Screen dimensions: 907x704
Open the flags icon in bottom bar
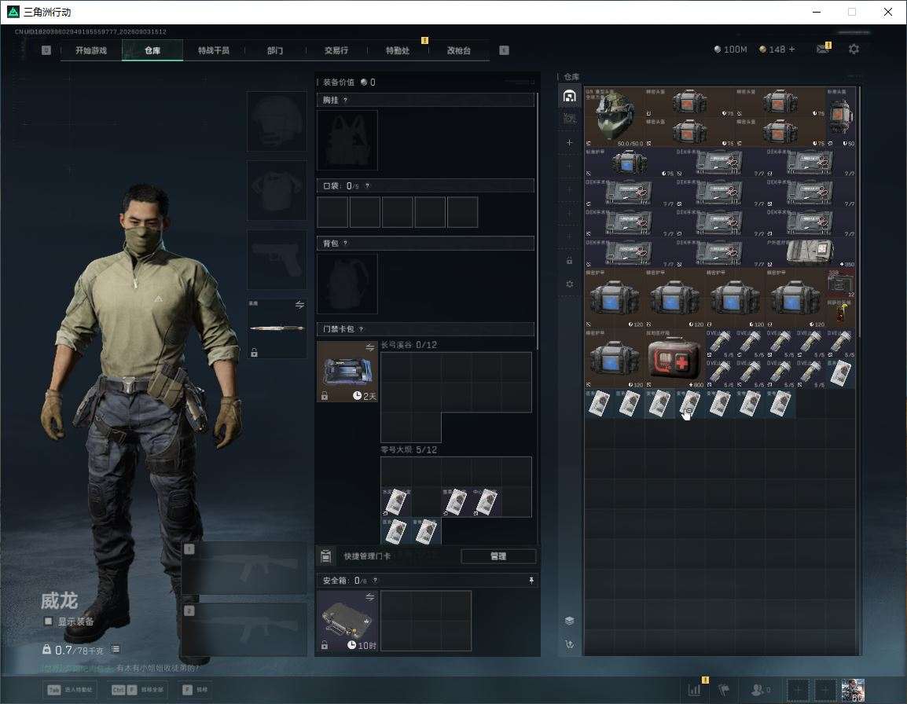pos(724,690)
